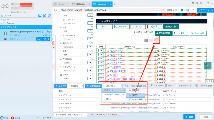Click music note icon for track 7 群青
214x120 pixels.
pyautogui.click(x=91, y=51)
